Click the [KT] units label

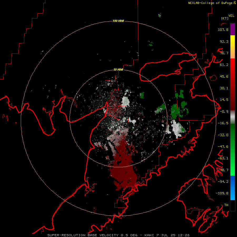(x=225, y=18)
